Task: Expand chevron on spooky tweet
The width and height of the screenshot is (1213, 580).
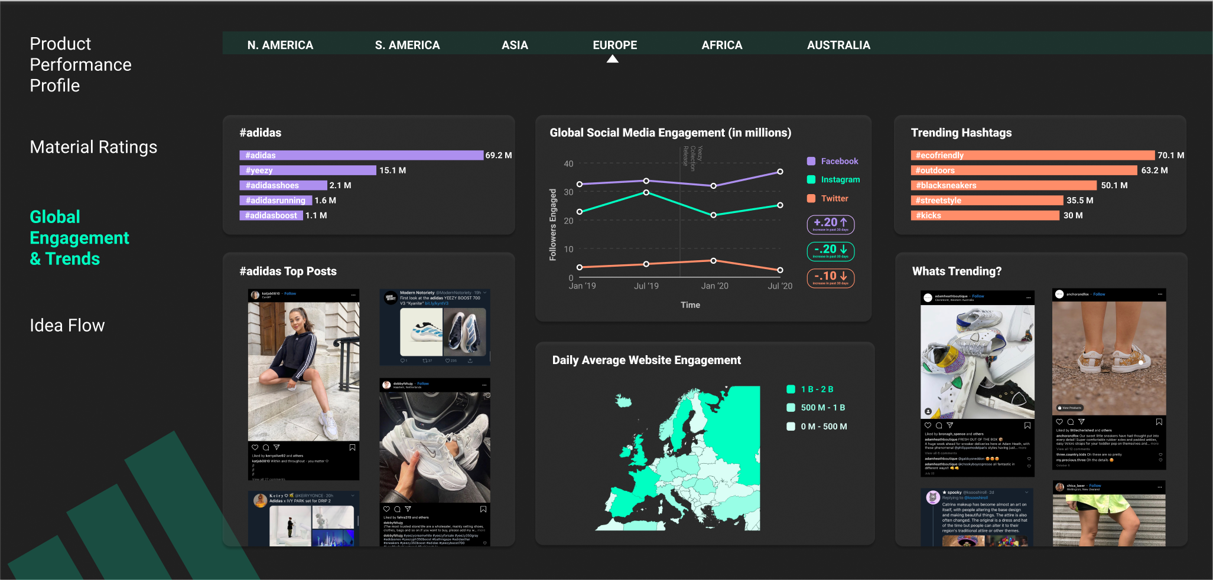Action: click(1027, 492)
